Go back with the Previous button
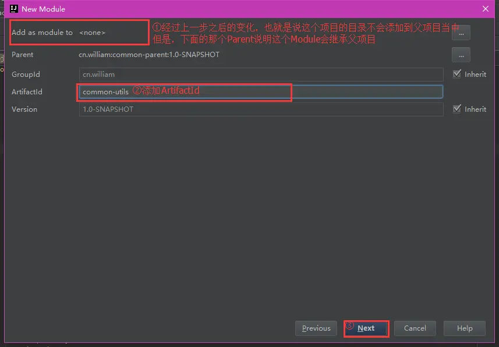The image size is (499, 347). pyautogui.click(x=316, y=328)
